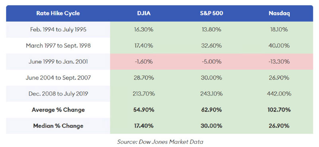The height and width of the screenshot is (147, 319).
Task: Click the -13.30% Nasdaq cell in red row
Action: 279,62
